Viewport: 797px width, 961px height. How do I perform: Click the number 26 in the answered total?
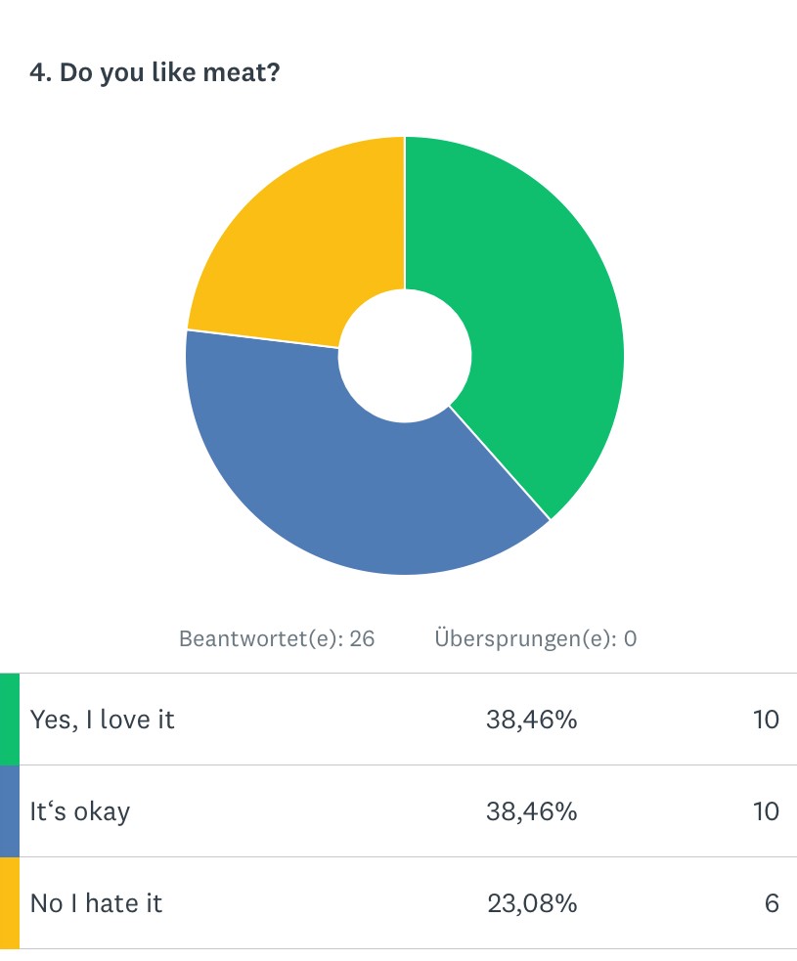(x=362, y=639)
